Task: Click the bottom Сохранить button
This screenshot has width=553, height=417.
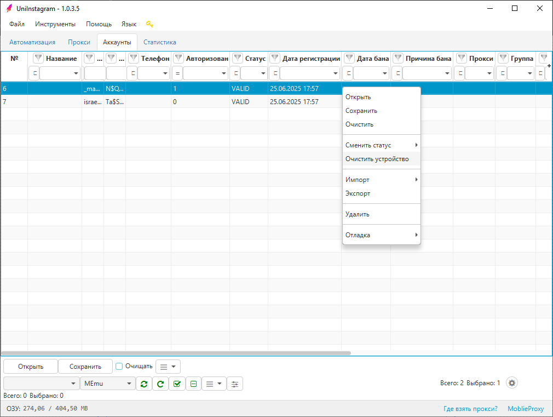Action: point(85,367)
